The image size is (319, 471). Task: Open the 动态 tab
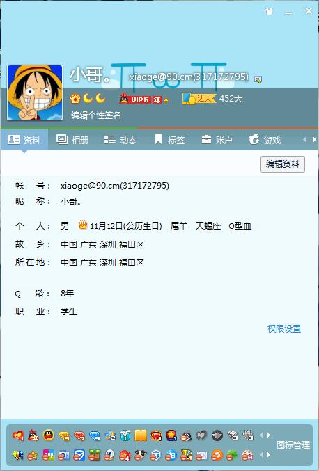point(120,140)
